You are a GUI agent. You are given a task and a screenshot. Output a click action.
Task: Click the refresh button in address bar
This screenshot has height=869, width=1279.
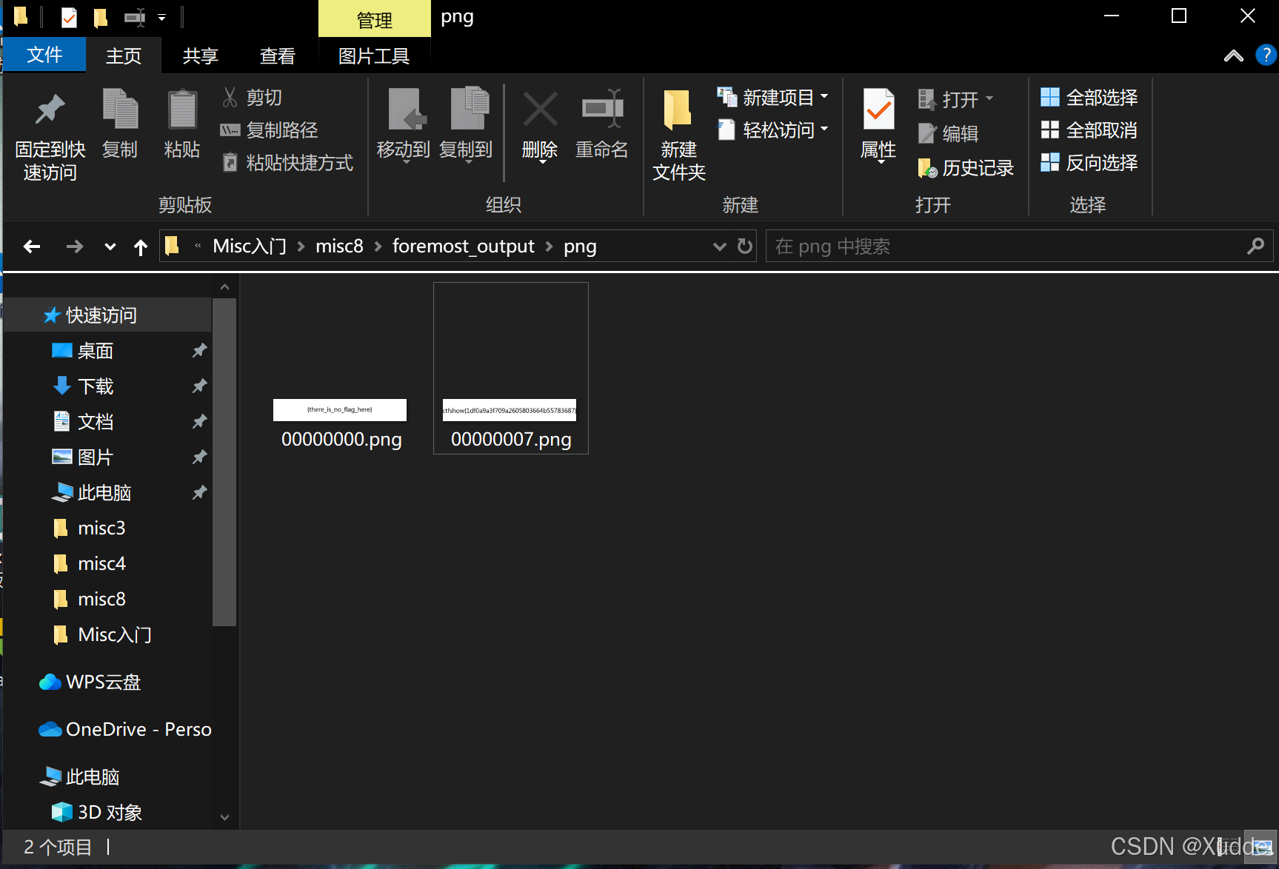(x=744, y=246)
